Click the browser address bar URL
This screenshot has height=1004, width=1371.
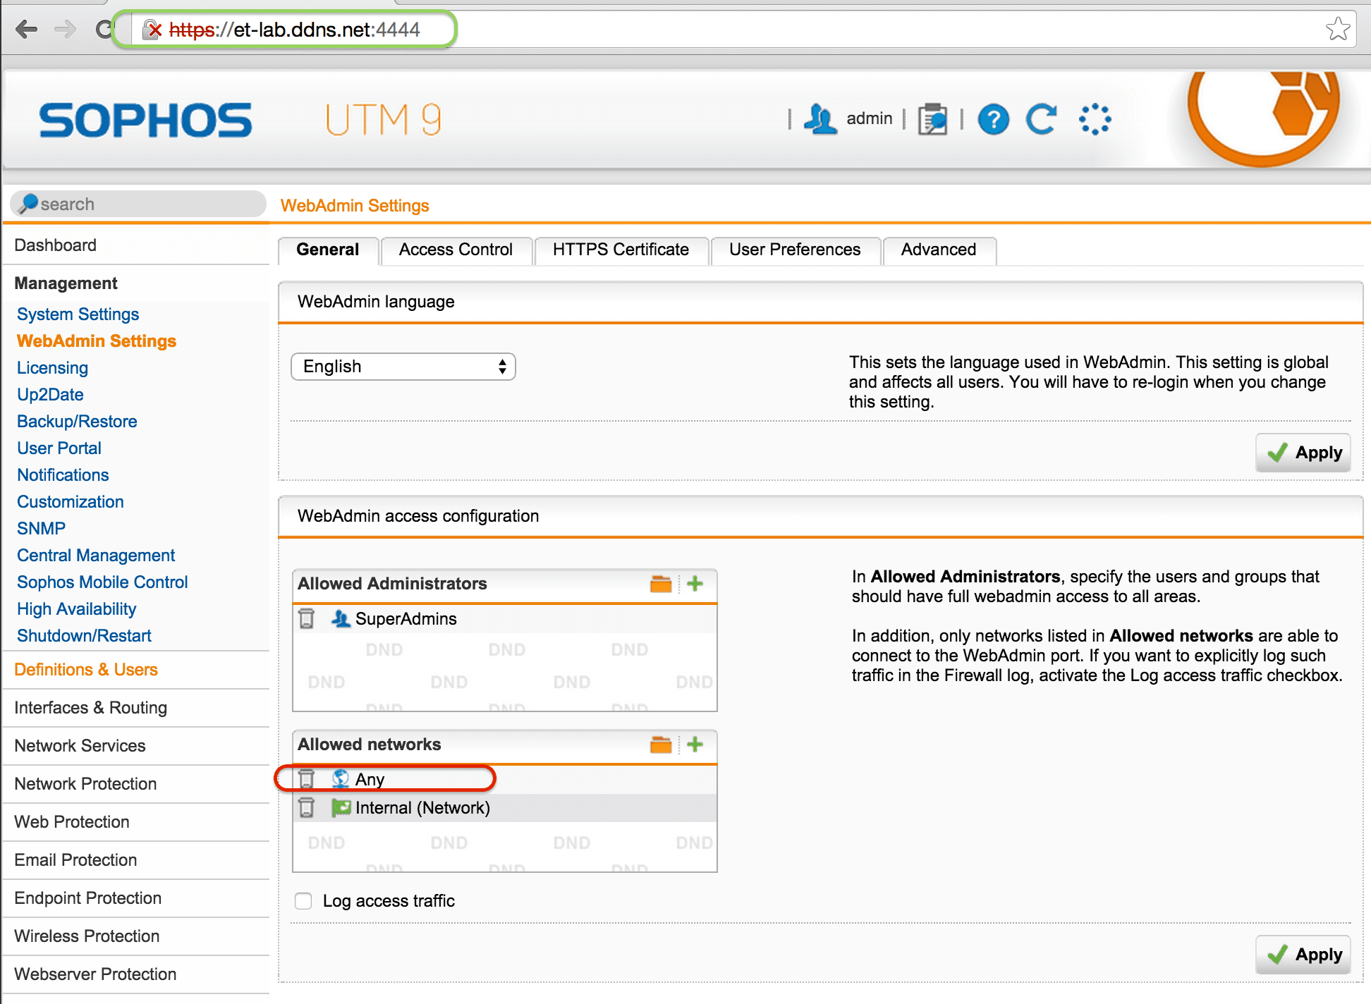point(295,30)
